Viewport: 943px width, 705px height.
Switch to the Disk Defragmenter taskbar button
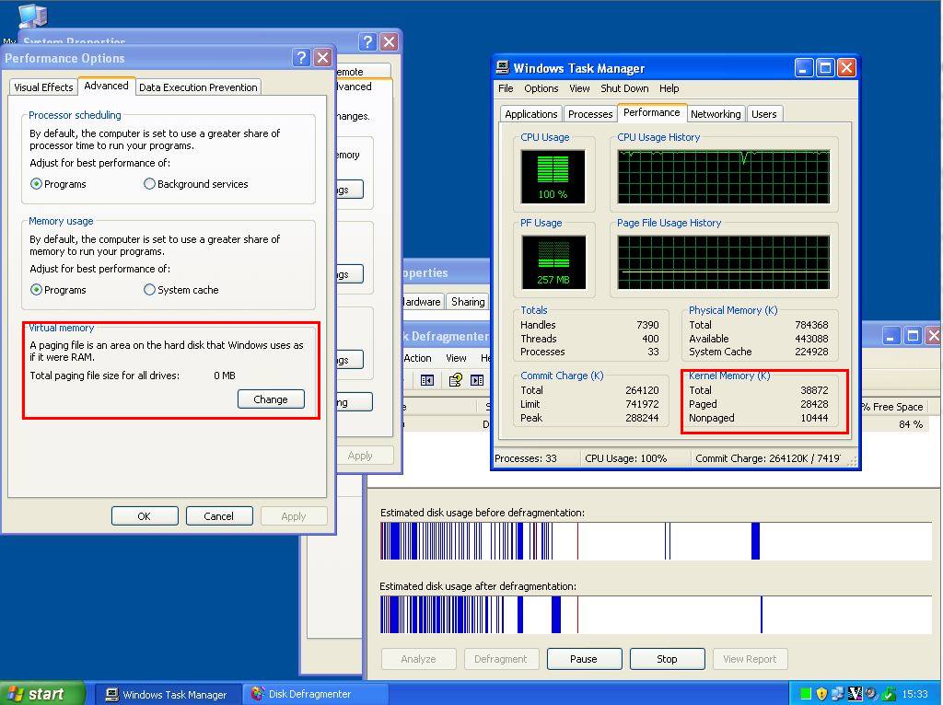(315, 694)
